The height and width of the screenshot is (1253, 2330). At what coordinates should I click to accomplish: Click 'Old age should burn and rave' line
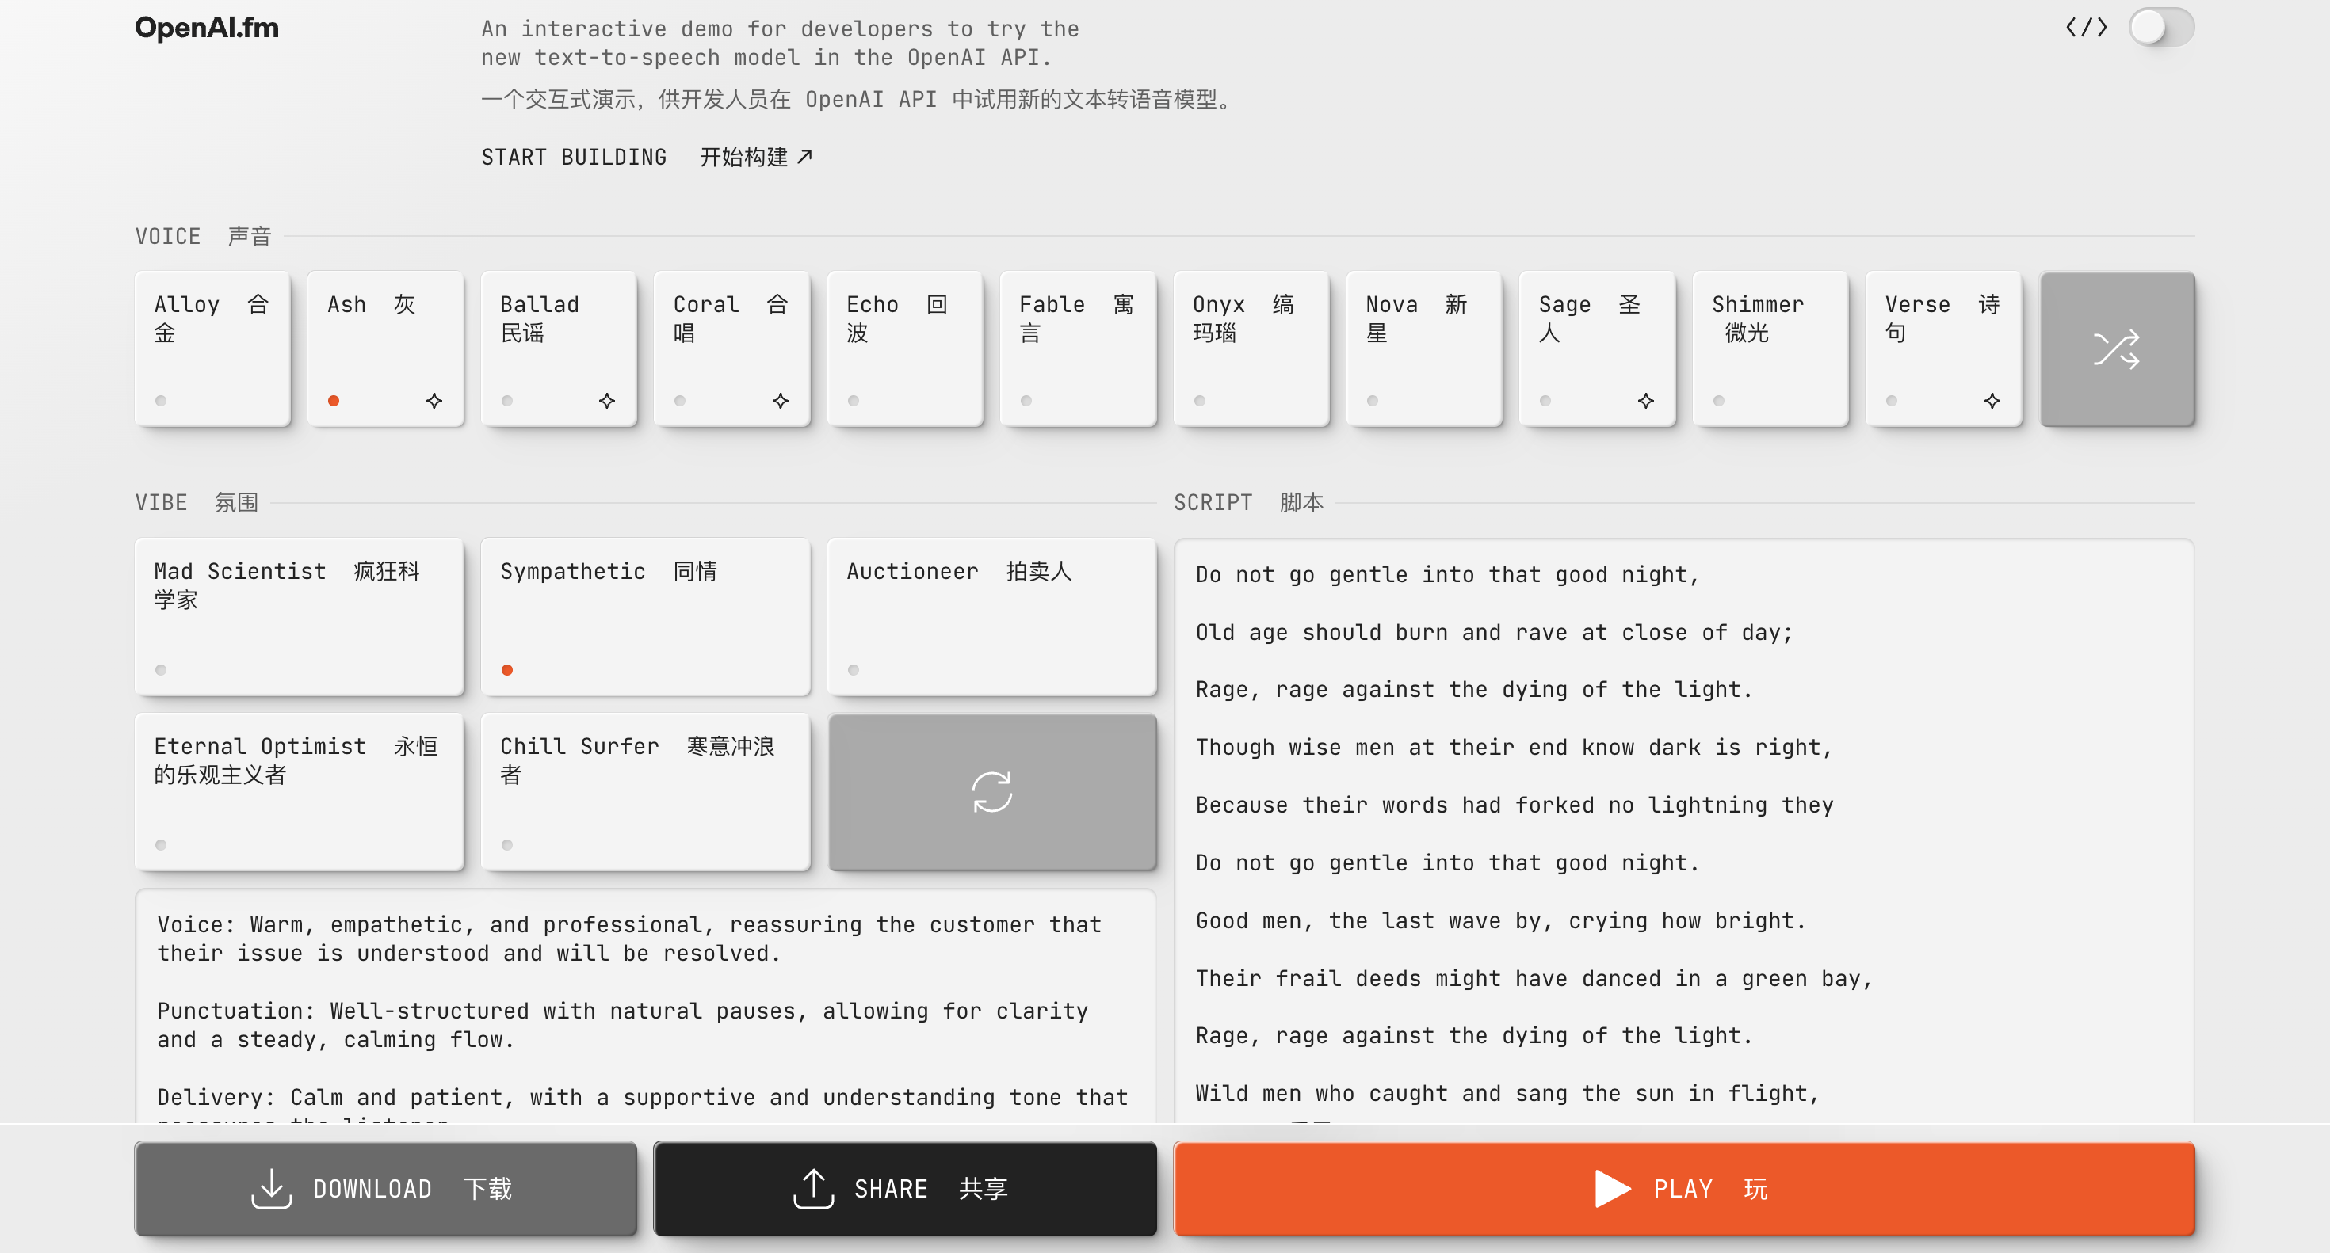tap(1493, 632)
